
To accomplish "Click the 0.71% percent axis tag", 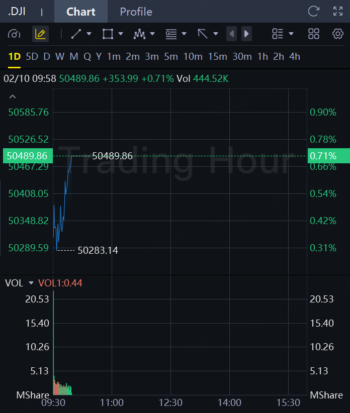I will (x=329, y=156).
